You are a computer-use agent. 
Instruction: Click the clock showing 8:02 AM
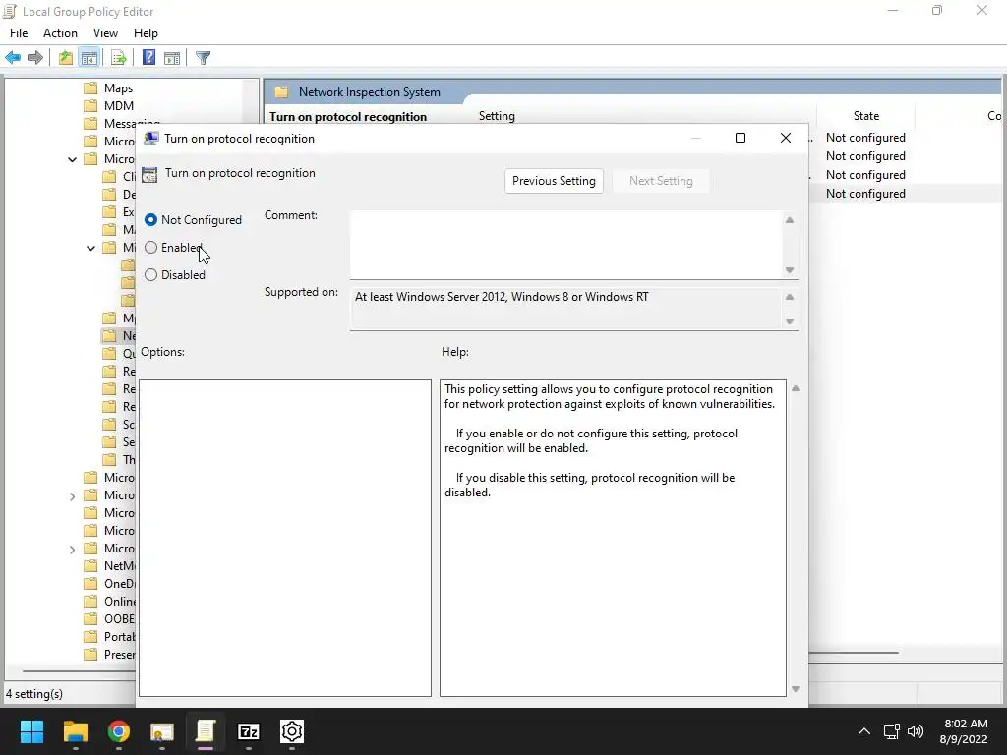click(966, 724)
